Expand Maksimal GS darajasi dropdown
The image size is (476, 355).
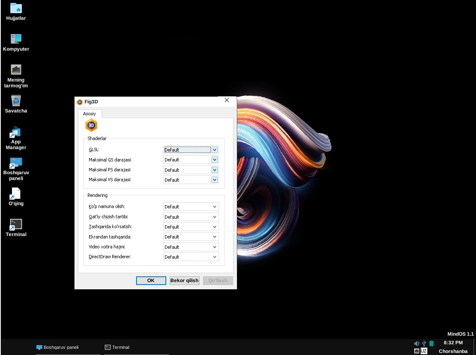coord(214,160)
